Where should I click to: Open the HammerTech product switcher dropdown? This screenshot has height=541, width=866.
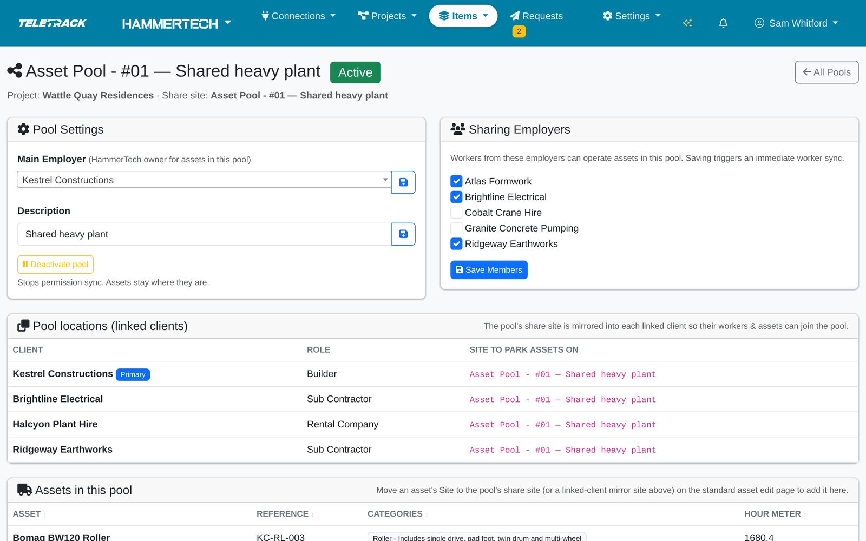pos(176,23)
